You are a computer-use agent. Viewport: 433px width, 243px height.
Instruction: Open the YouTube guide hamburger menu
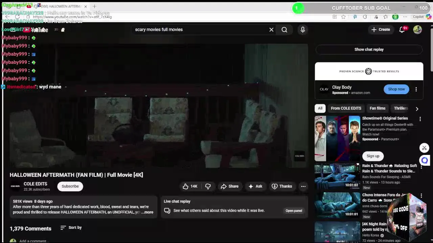[13, 30]
